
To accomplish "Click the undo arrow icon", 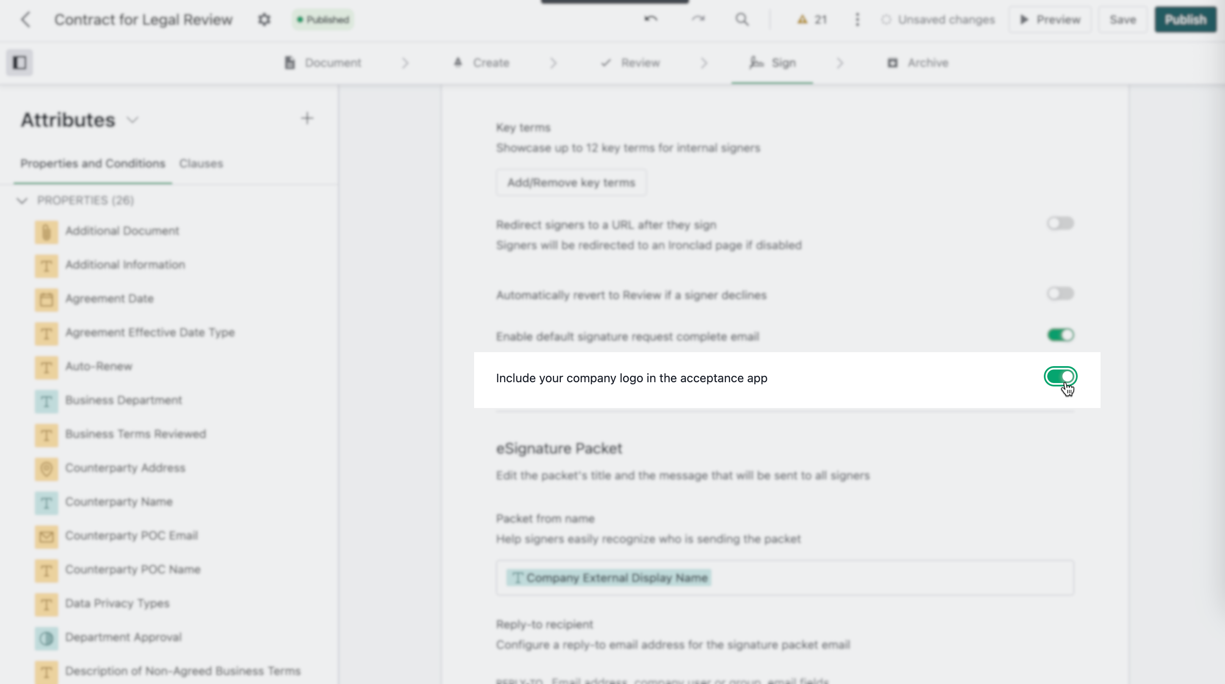I will point(651,19).
